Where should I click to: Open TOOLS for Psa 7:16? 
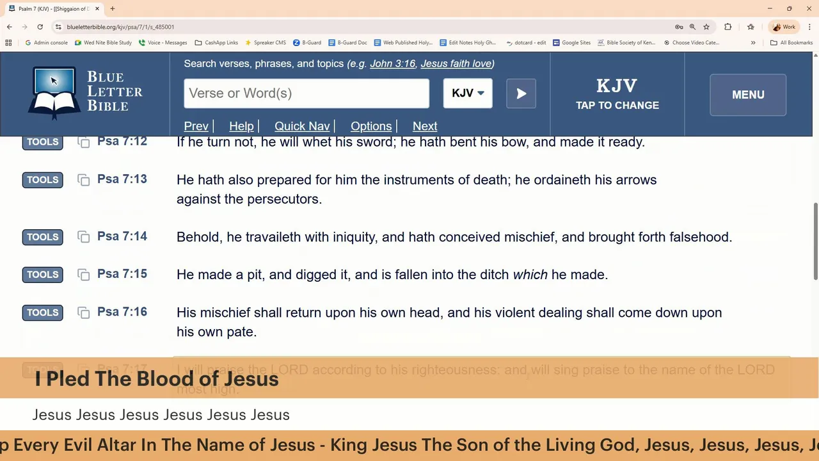[x=43, y=312]
